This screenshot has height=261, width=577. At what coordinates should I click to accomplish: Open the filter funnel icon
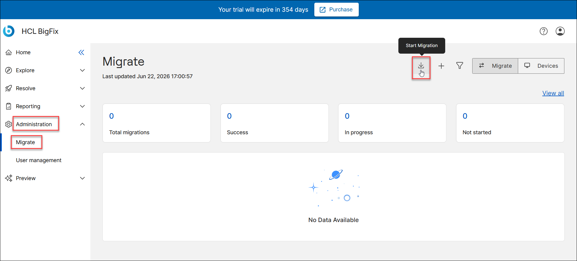point(460,66)
